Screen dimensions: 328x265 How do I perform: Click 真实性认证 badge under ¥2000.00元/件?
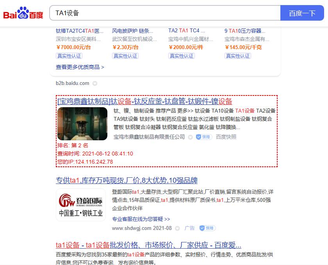tap(182, 56)
